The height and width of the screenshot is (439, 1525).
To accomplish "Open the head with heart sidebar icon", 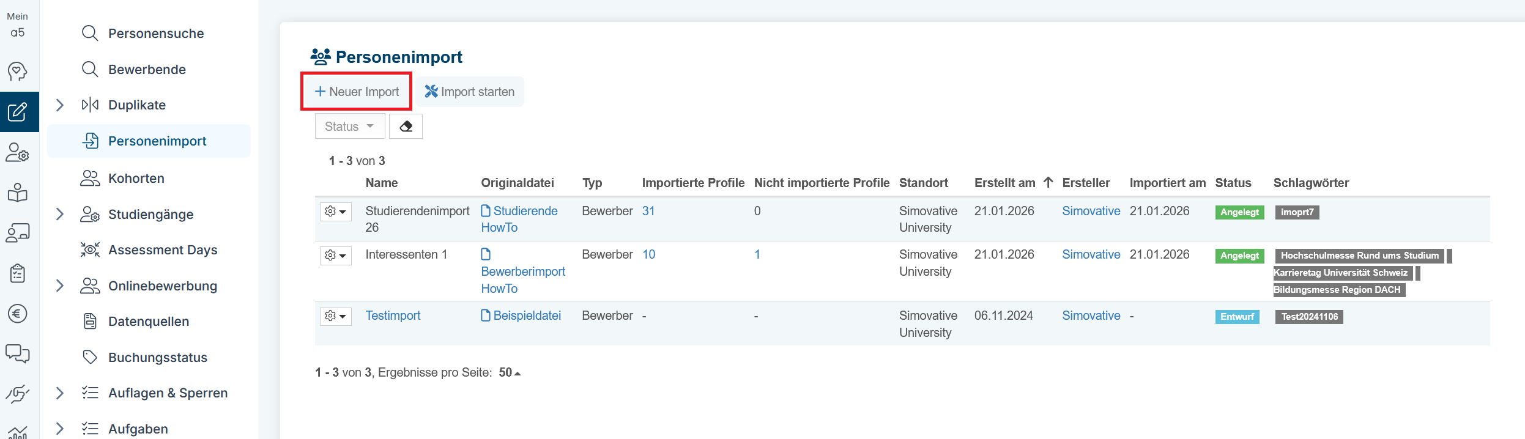I will point(18,72).
